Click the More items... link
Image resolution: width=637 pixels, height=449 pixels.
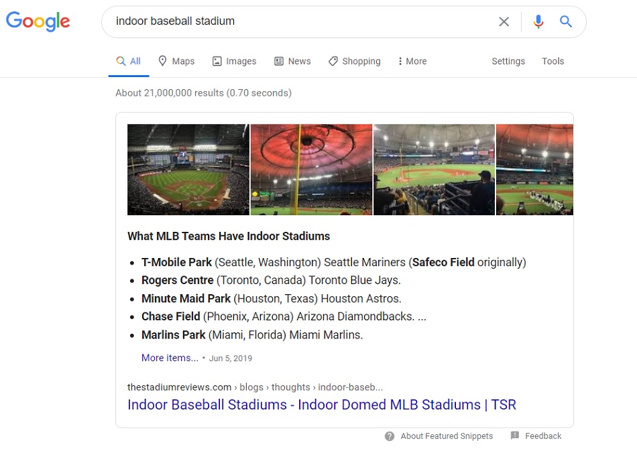point(170,358)
